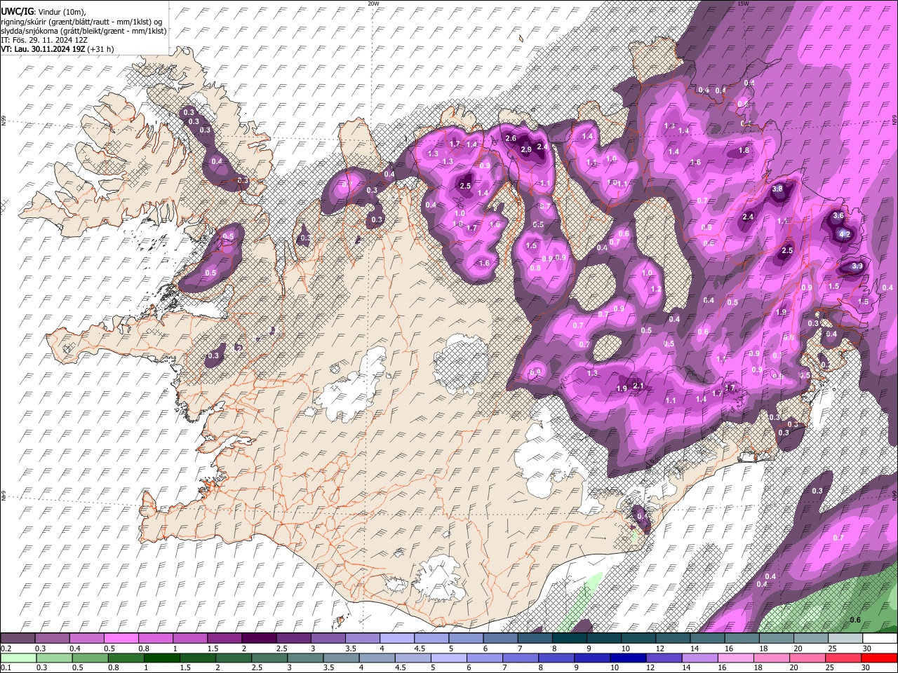Click the deep navy blue swatch between 10 and 12 in lower legend
The height and width of the screenshot is (673, 898).
pyautogui.click(x=628, y=658)
